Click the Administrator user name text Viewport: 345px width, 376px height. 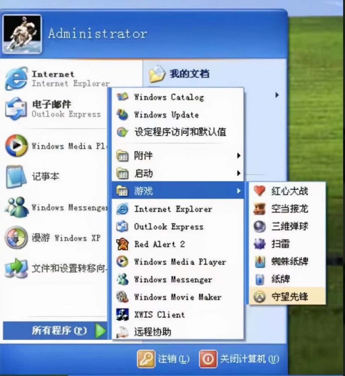coord(98,33)
